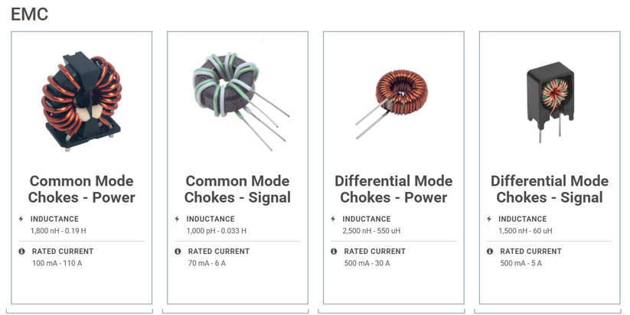Viewport: 630px width, 315px height.
Task: Click info icon in Common Mode Chokes - Signal card
Action: (178, 252)
